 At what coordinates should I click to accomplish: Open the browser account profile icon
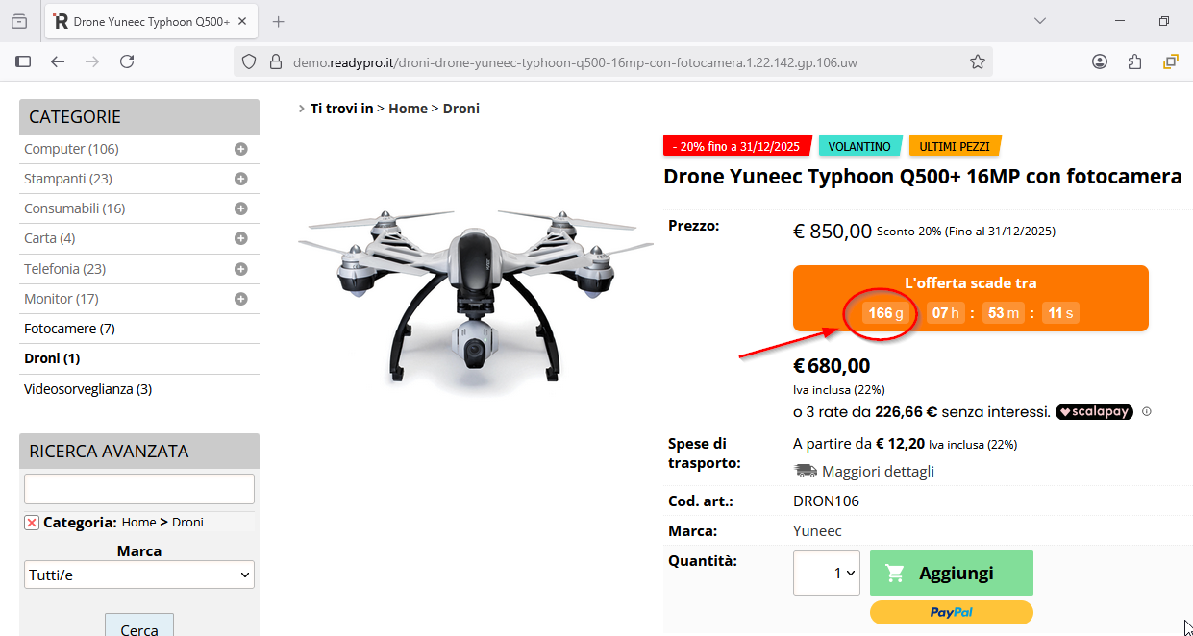[1100, 61]
